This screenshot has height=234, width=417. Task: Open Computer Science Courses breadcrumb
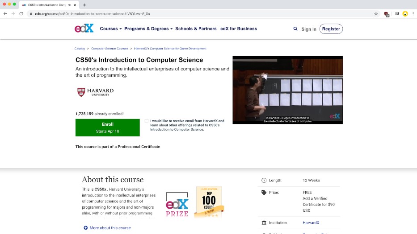tap(110, 49)
